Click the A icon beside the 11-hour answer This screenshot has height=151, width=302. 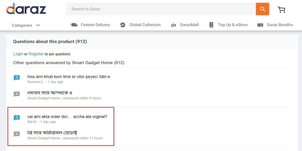click(x=16, y=134)
